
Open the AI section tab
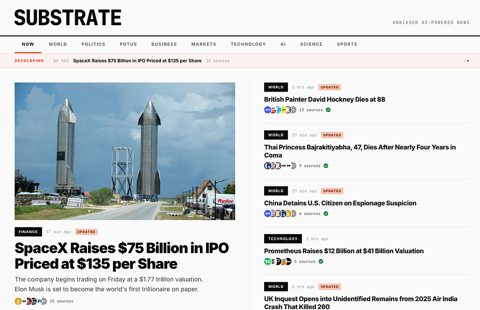283,44
